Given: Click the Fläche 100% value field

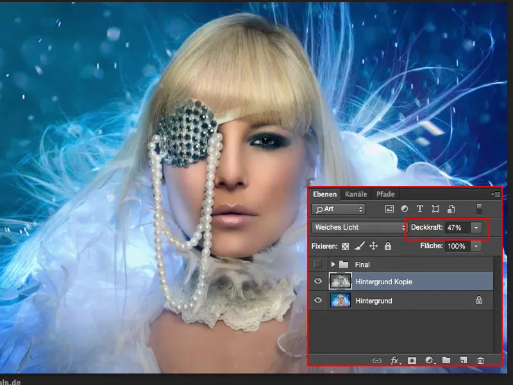Looking at the screenshot, I should 458,246.
